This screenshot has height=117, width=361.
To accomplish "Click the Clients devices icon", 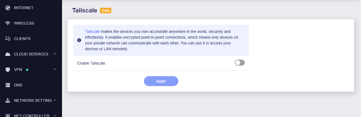I will pos(8,39).
